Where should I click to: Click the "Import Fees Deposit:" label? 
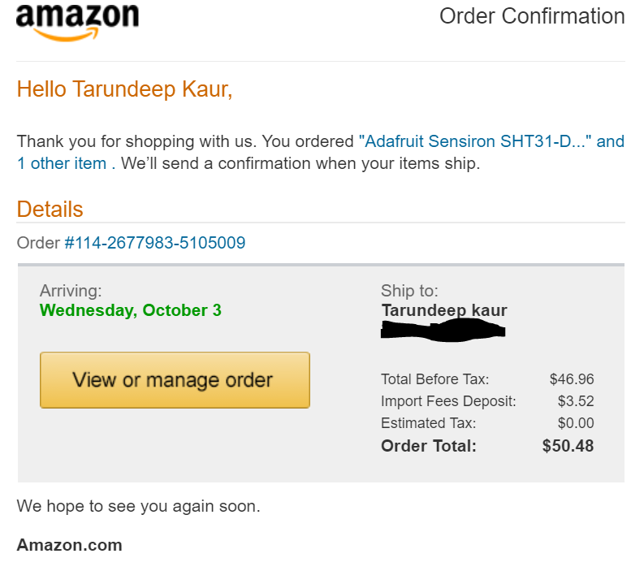(448, 401)
